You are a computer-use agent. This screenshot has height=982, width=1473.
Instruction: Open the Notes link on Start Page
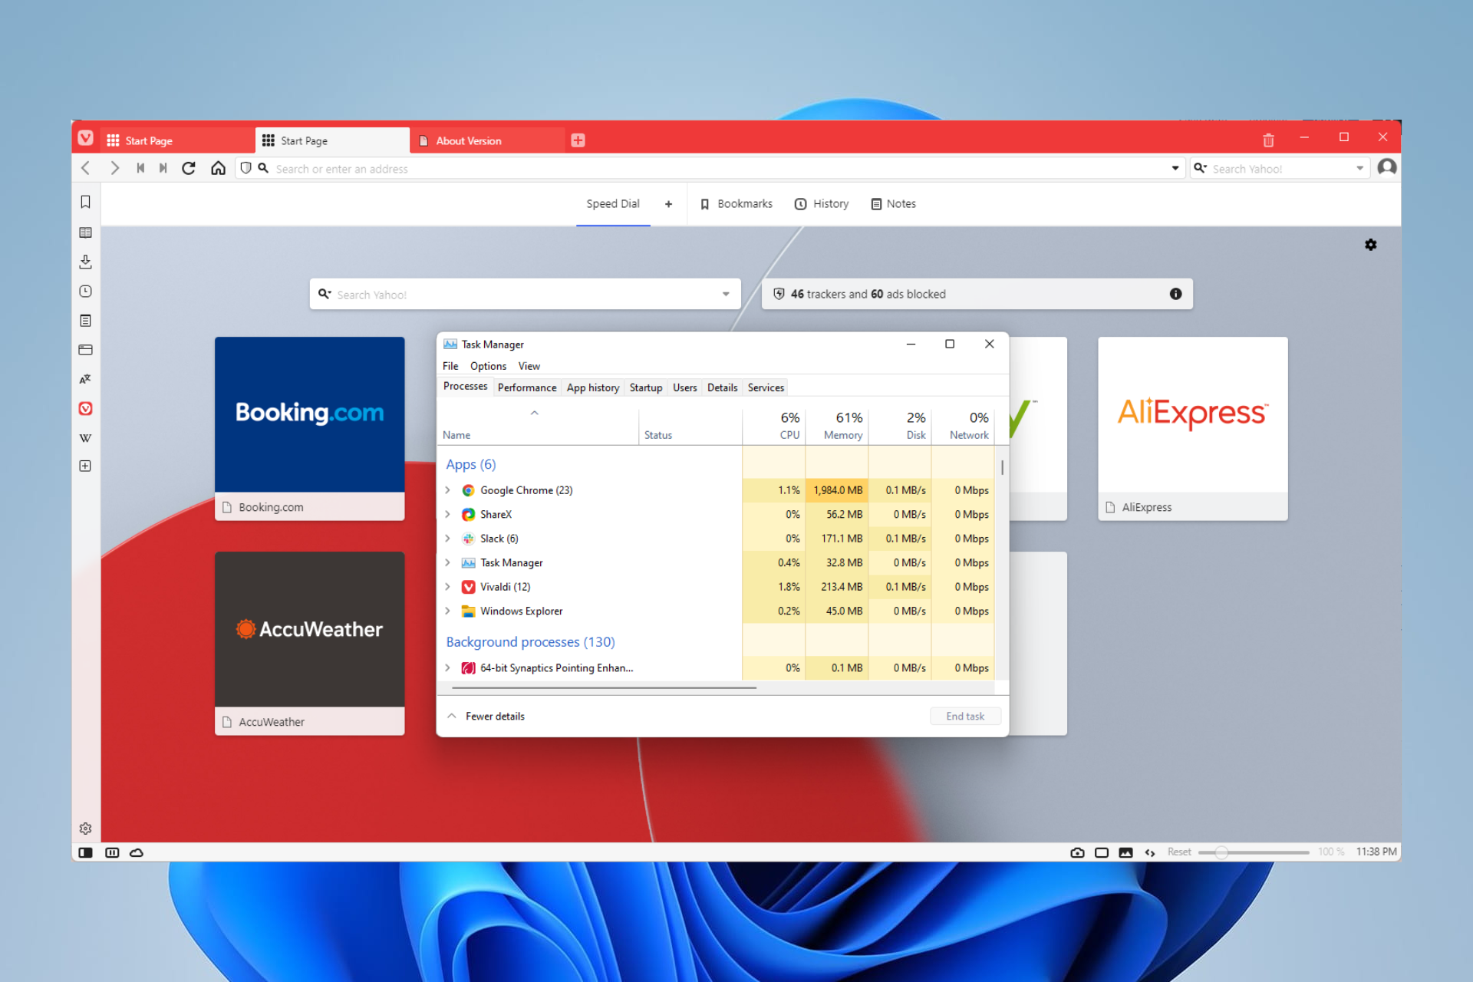(894, 203)
